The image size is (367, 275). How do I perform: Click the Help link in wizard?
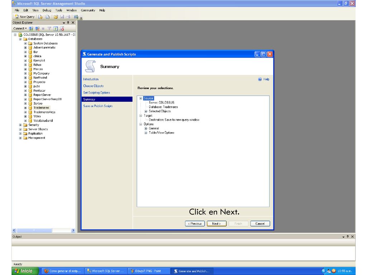(x=264, y=79)
